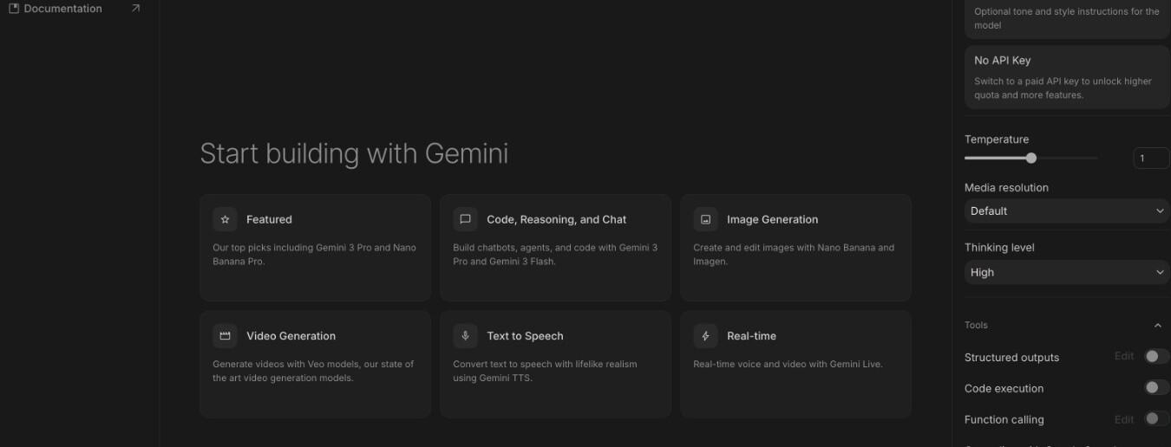Image resolution: width=1171 pixels, height=447 pixels.
Task: Click the 'Start building with Gemini' heading
Action: [x=354, y=153]
